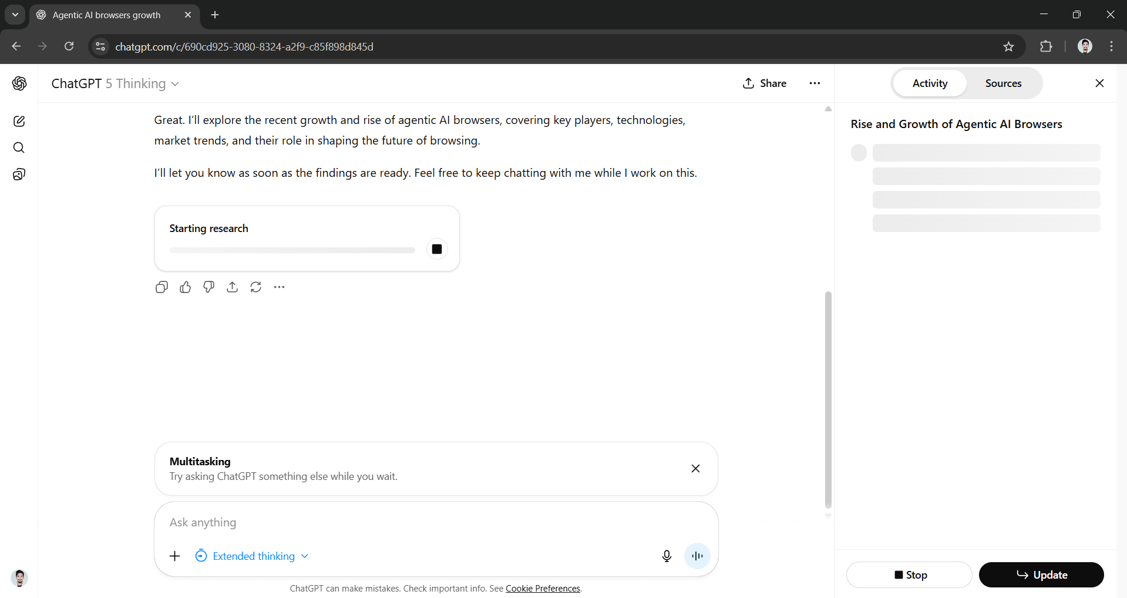Rate the response with thumbs down

208,287
